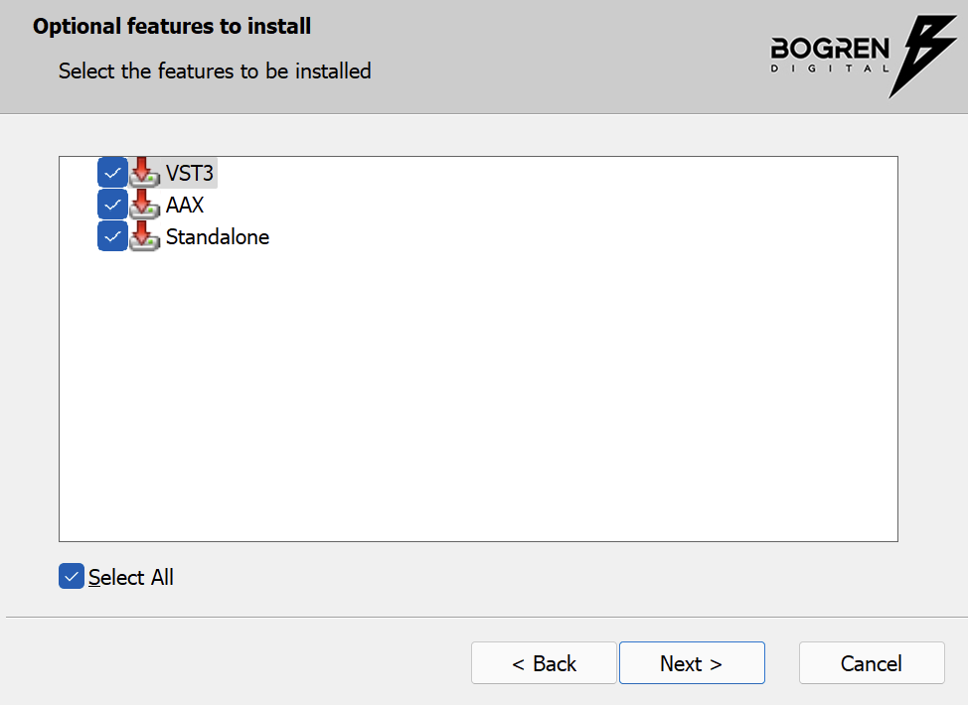The height and width of the screenshot is (705, 968).
Task: Toggle the Select All checkbox
Action: [72, 576]
